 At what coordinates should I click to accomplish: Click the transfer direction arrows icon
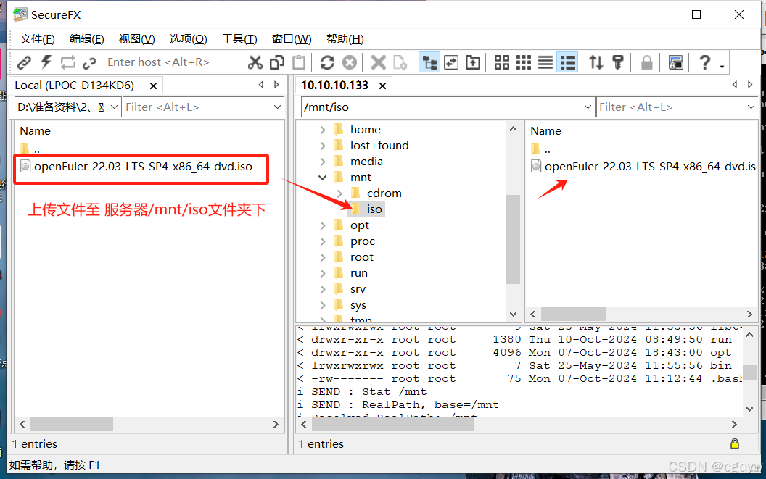coord(596,62)
